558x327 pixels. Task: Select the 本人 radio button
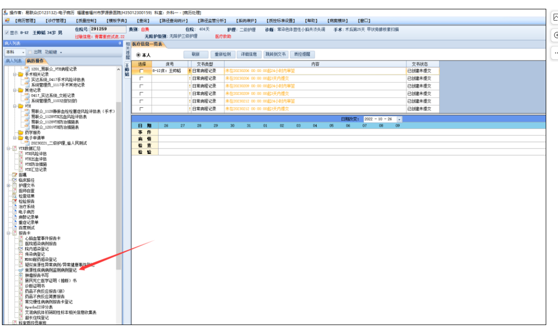(138, 55)
